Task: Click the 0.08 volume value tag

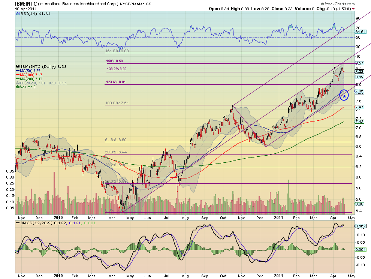Action: point(359,204)
